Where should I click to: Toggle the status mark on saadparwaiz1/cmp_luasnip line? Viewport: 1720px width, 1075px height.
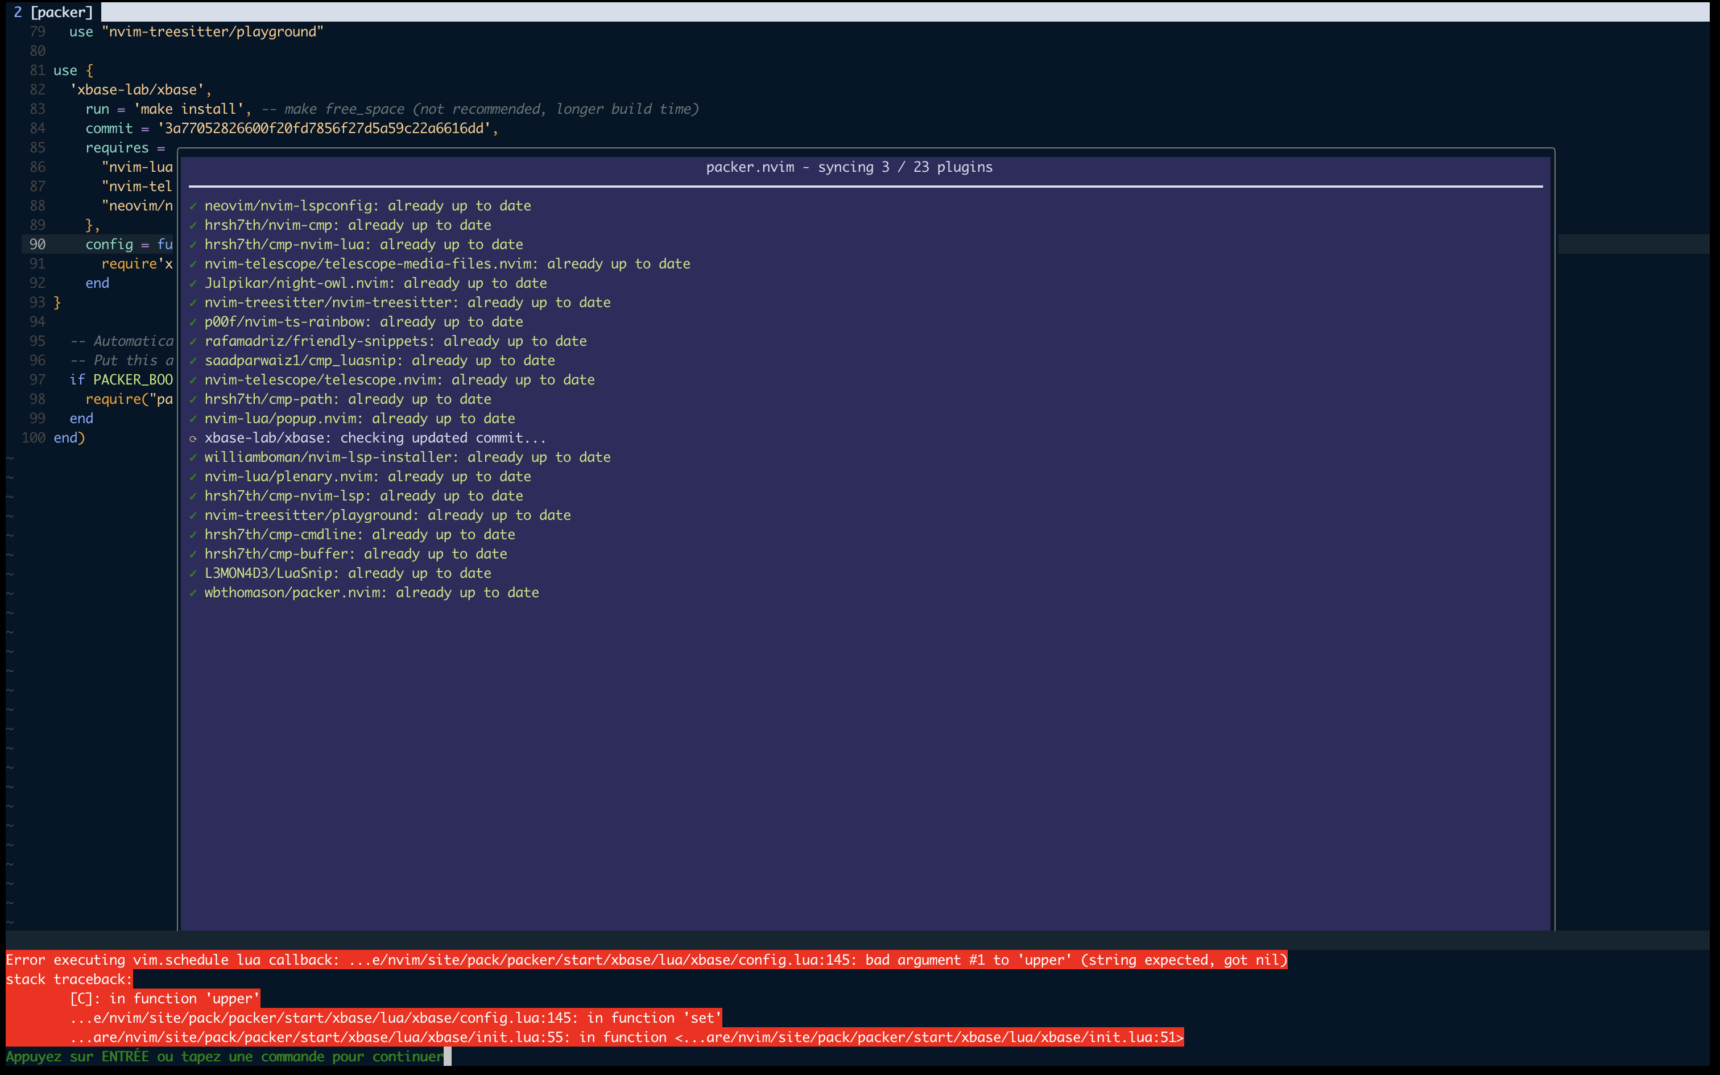193,361
